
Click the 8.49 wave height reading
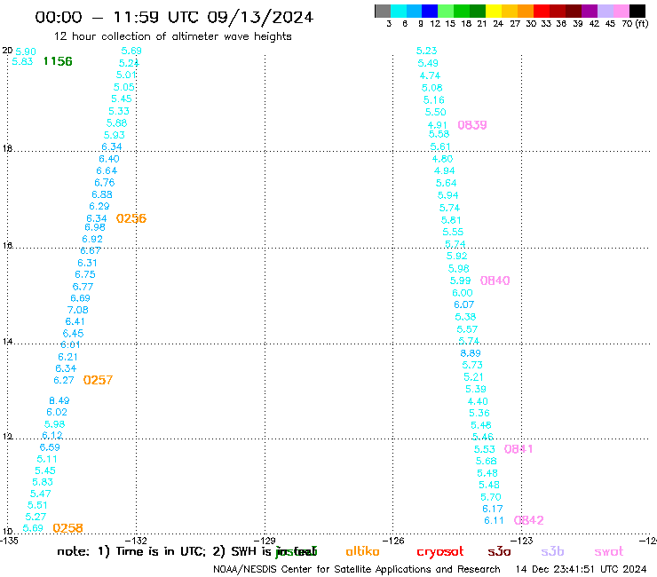[59, 400]
